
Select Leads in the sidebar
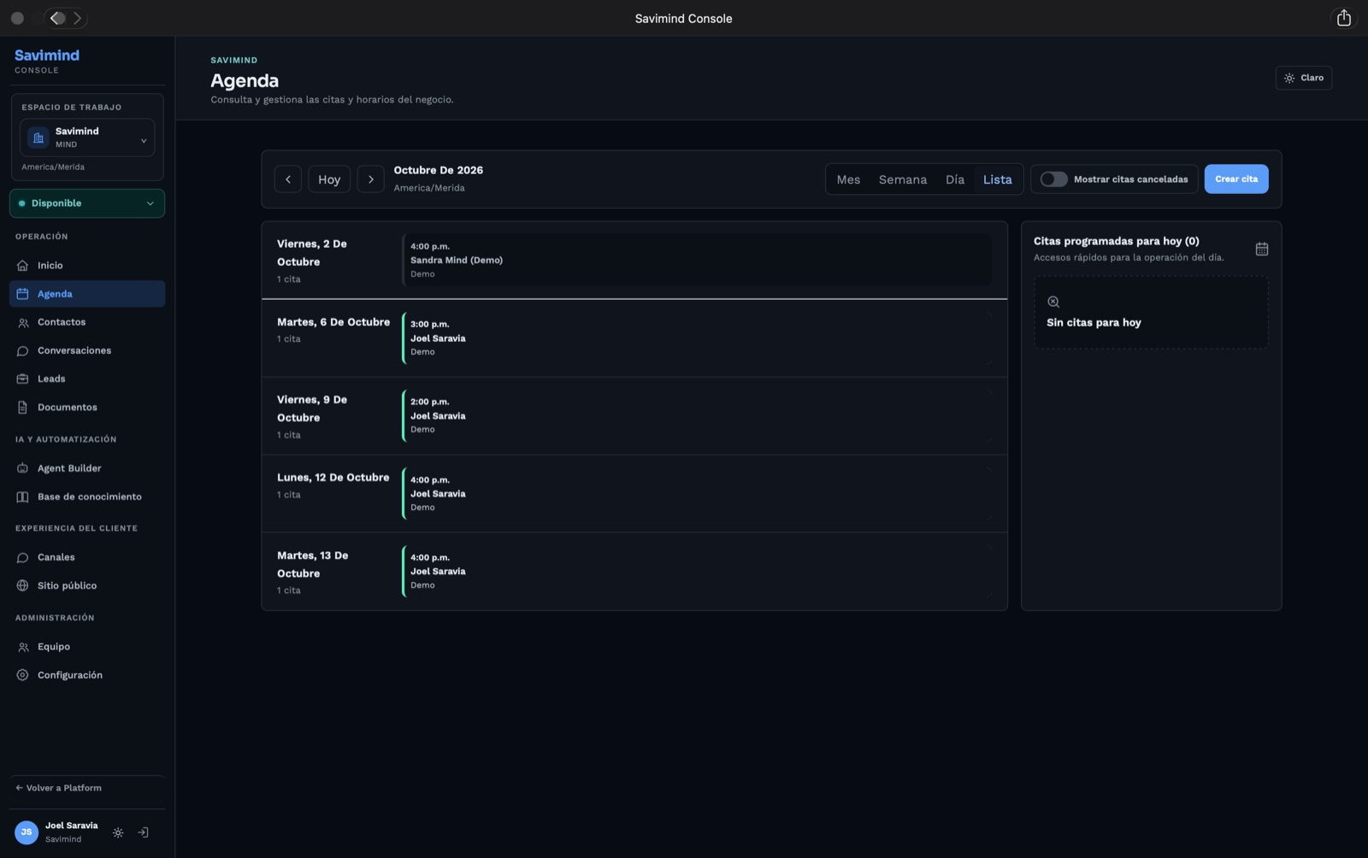tap(87, 379)
